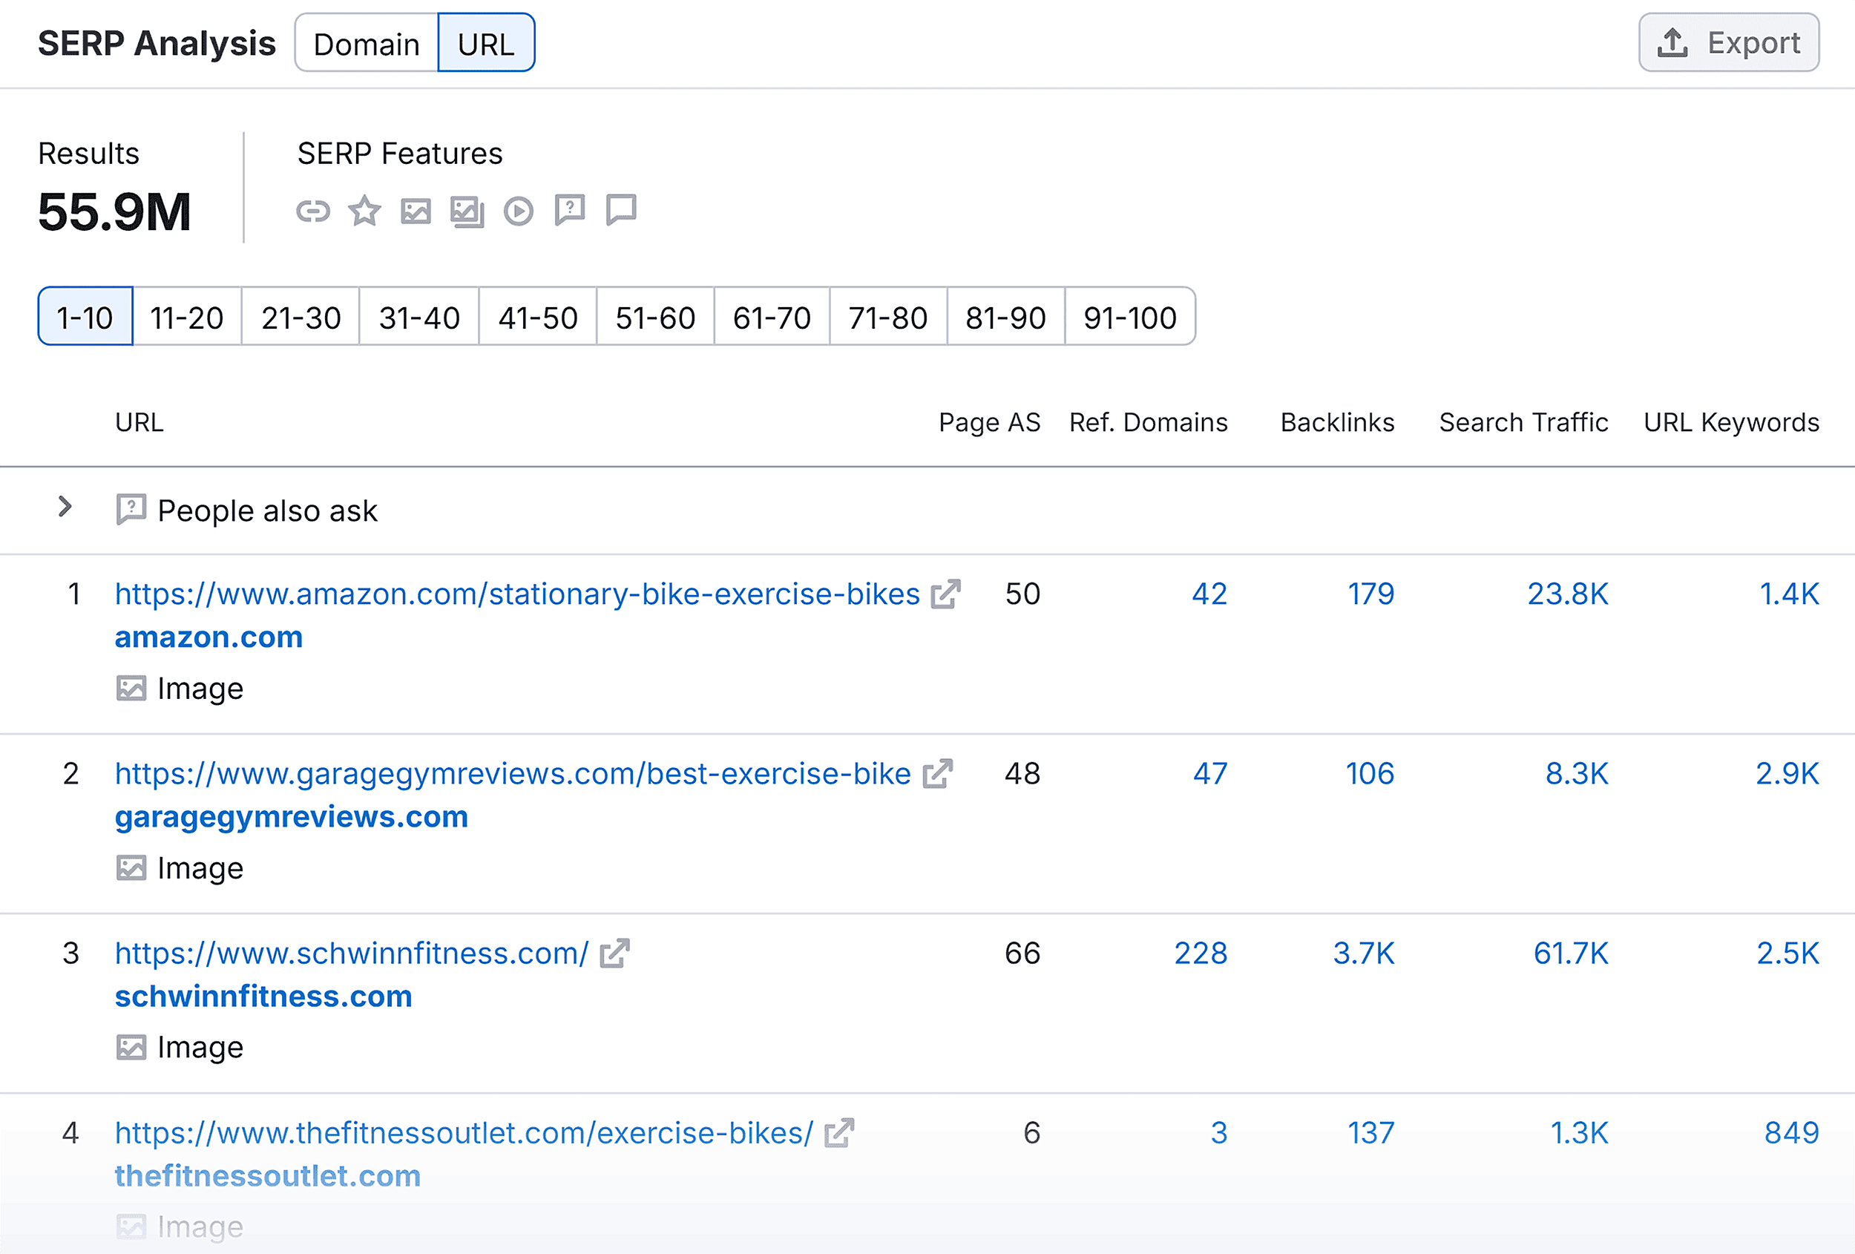Switch SERP Analysis to URL view
Screen dimensions: 1855x1254
pyautogui.click(x=486, y=43)
